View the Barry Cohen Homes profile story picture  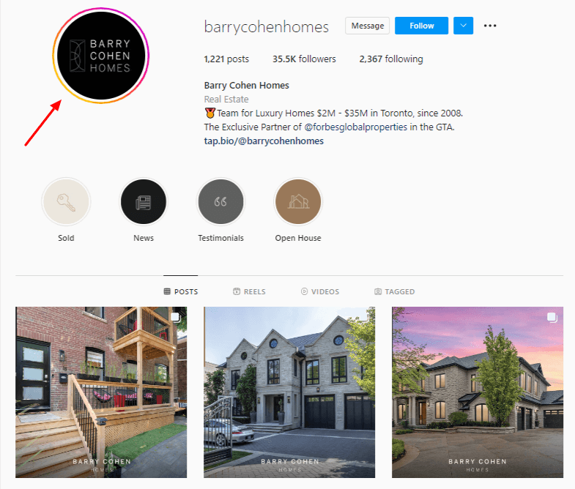(101, 56)
